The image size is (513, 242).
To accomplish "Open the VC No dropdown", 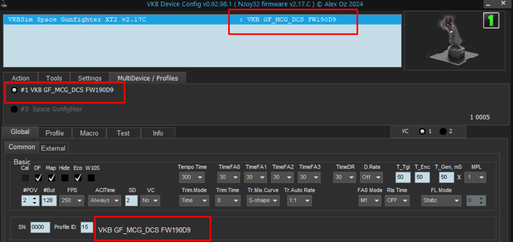I will coord(150,200).
